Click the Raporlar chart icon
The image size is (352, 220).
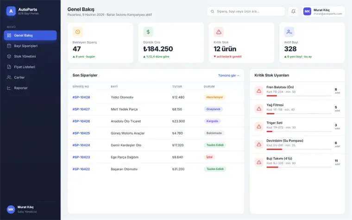(9, 88)
